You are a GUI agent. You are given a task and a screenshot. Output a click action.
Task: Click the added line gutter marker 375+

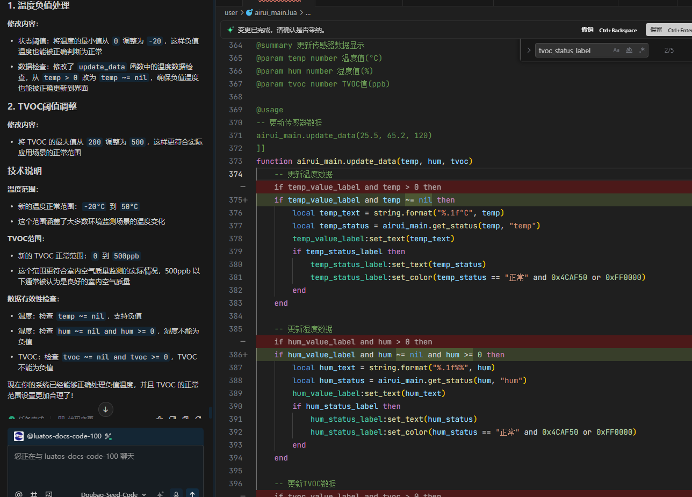(x=239, y=200)
